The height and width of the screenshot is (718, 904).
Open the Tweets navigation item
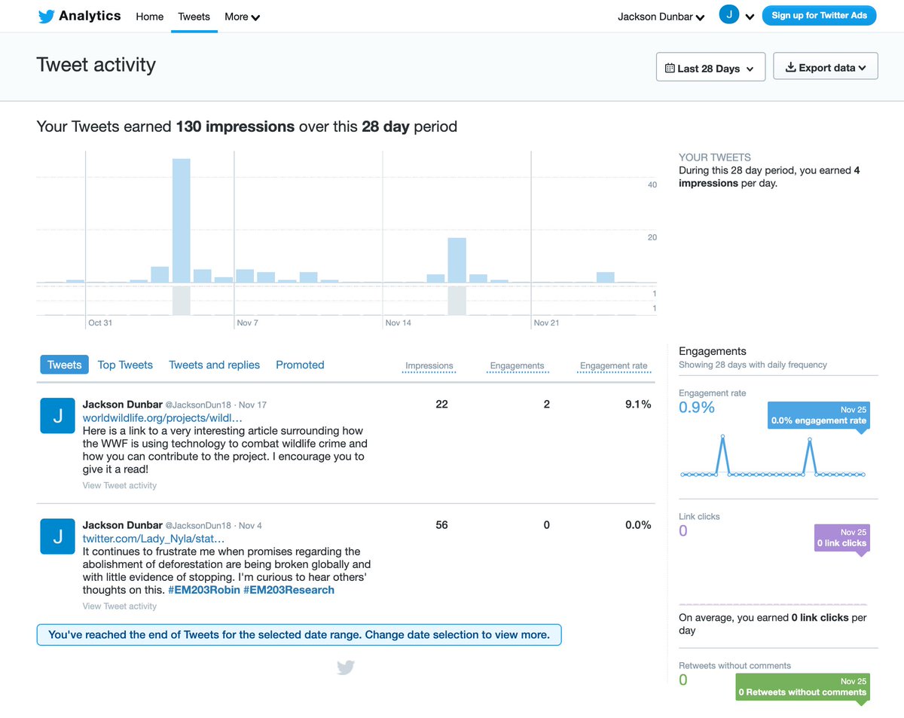(x=194, y=17)
